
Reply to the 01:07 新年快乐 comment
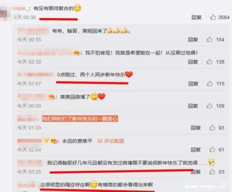tap(193, 84)
